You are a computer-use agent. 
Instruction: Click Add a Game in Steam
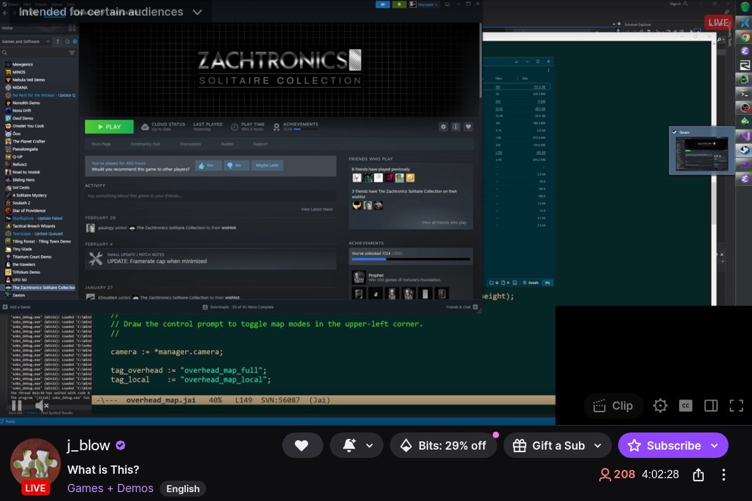[16, 307]
